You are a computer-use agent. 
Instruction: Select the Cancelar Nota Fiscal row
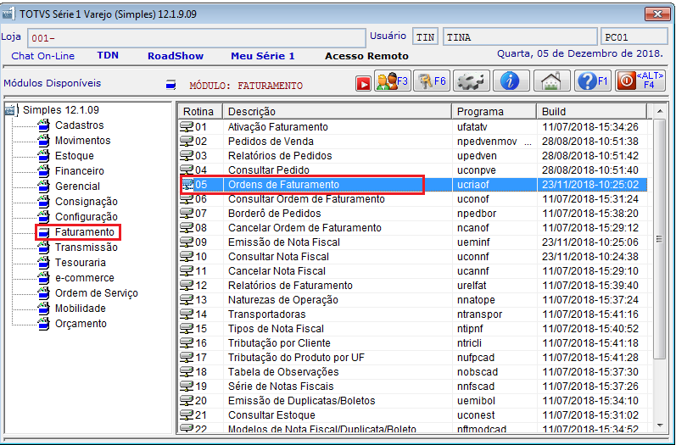click(413, 271)
